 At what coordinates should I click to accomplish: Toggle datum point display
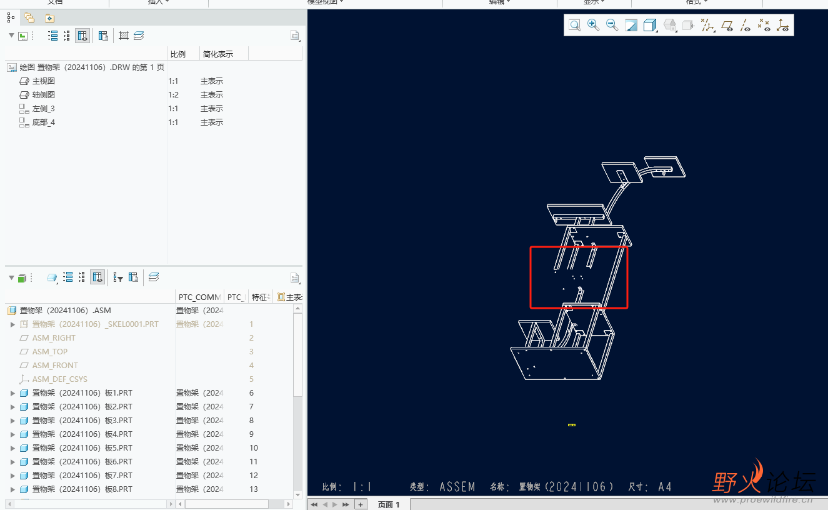[x=764, y=25]
